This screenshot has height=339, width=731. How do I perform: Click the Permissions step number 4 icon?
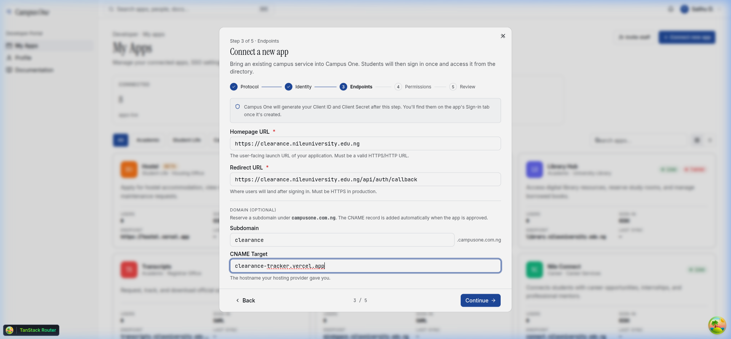pos(398,87)
